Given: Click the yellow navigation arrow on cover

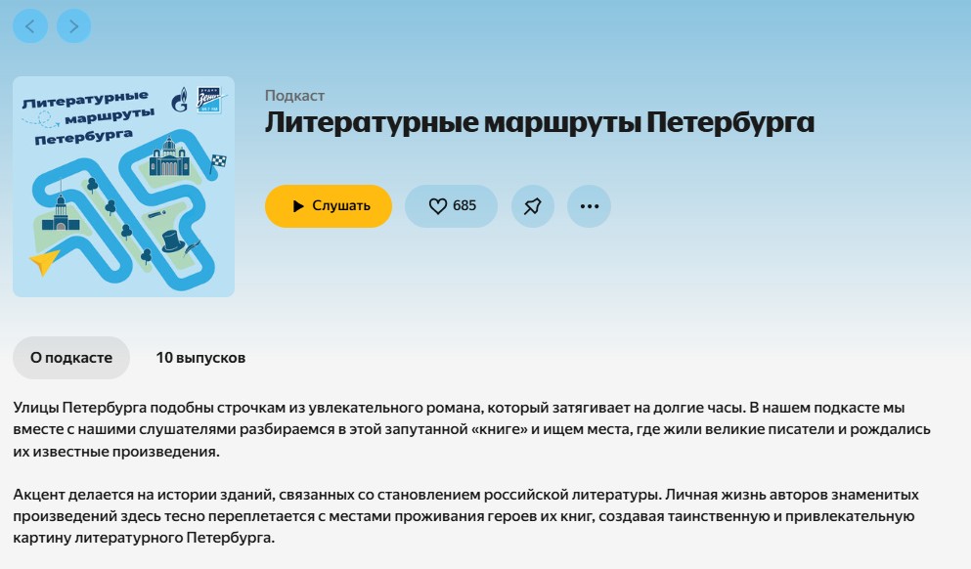Looking at the screenshot, I should click(45, 261).
